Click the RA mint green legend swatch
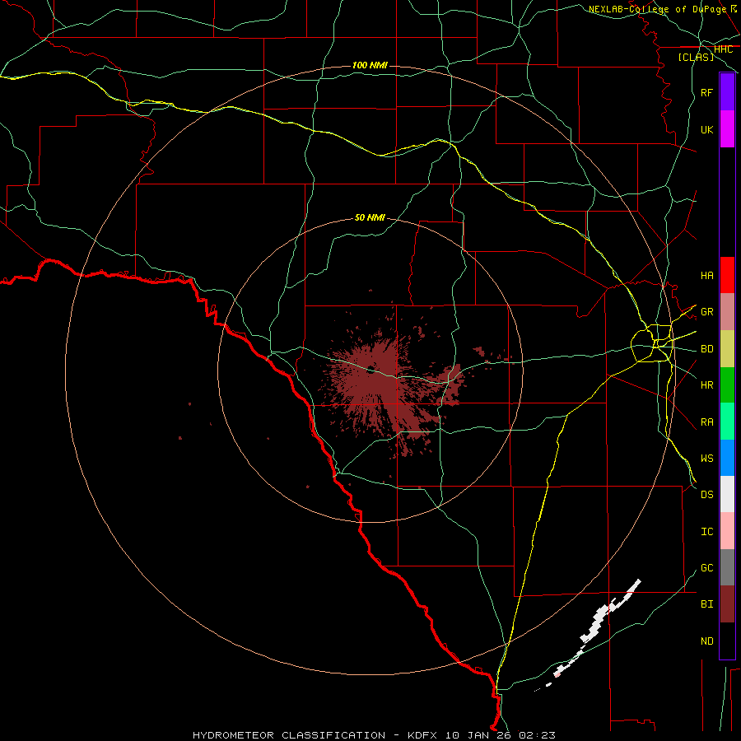 pyautogui.click(x=727, y=421)
